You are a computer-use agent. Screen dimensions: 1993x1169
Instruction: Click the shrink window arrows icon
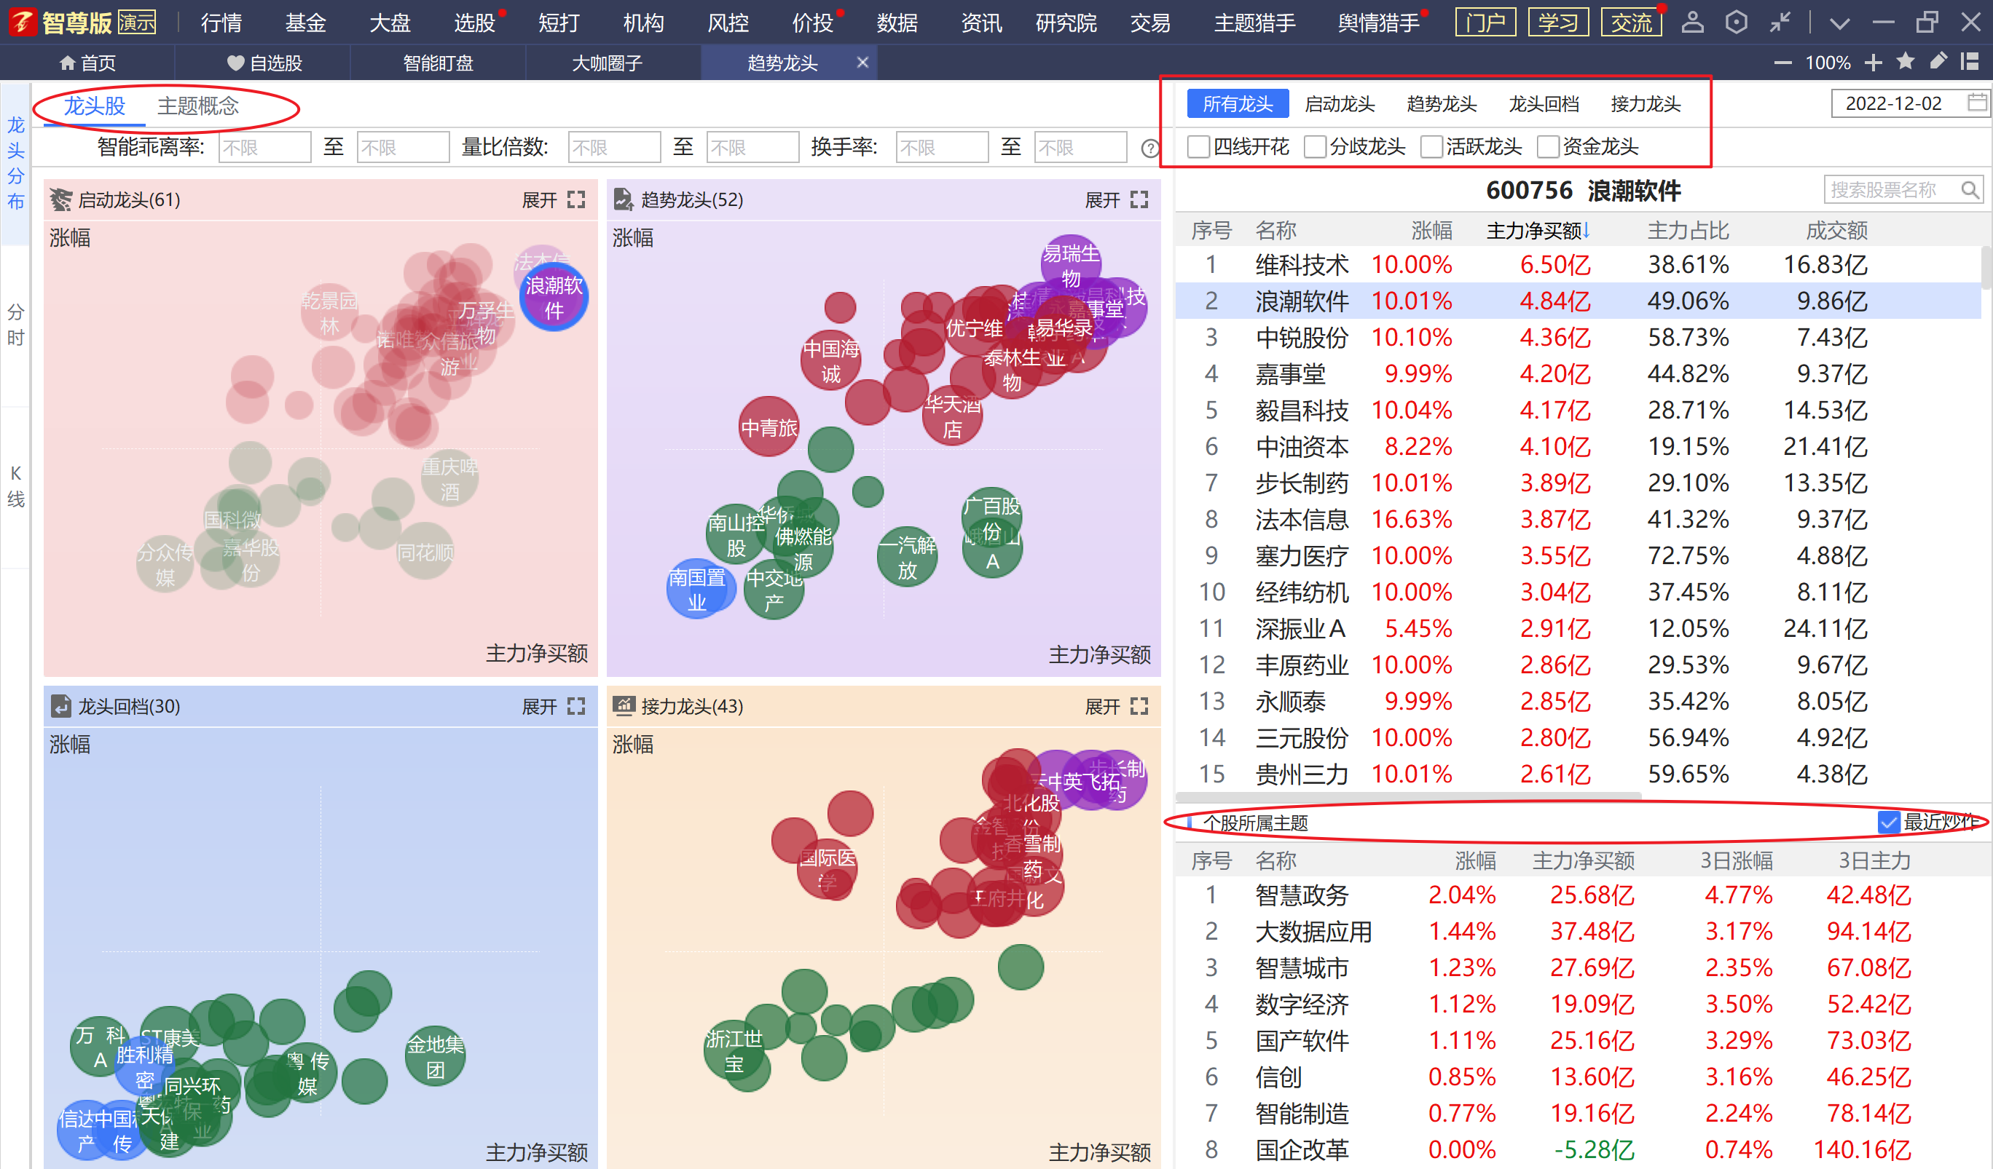tap(1780, 21)
